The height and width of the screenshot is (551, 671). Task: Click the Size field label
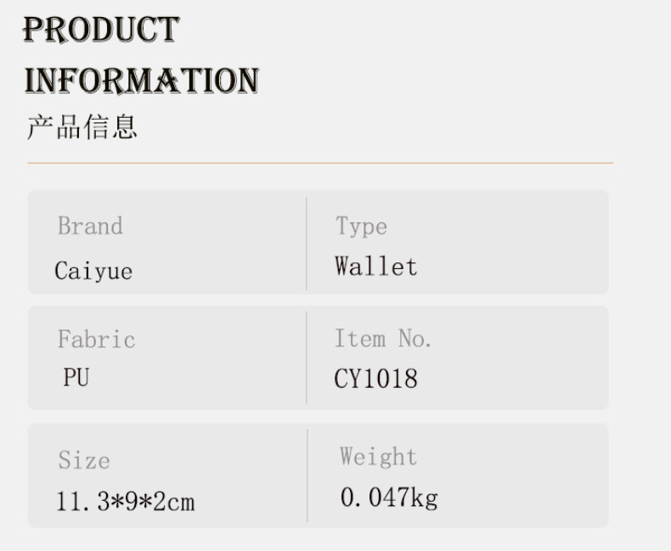click(x=83, y=460)
